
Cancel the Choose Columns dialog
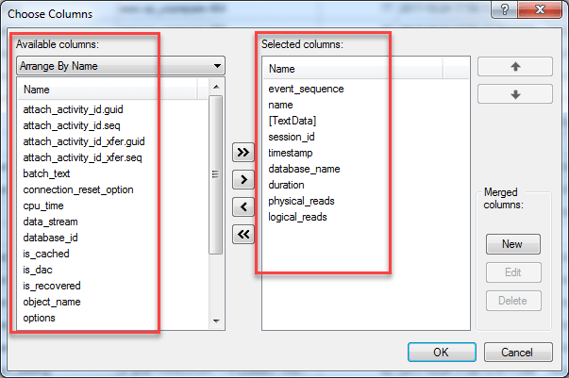click(x=518, y=353)
